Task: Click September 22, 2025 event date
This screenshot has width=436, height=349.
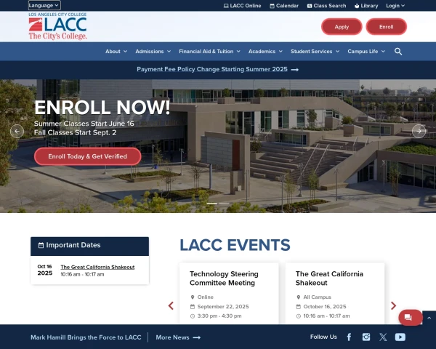Action: (223, 306)
